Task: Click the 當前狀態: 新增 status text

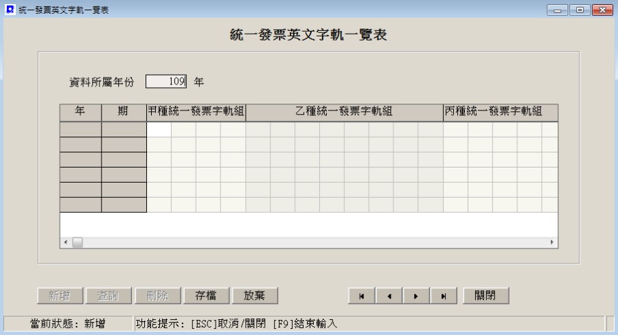Action: tap(68, 323)
